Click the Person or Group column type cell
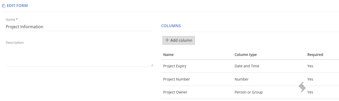Screen dimensions: 339x101 248,92
